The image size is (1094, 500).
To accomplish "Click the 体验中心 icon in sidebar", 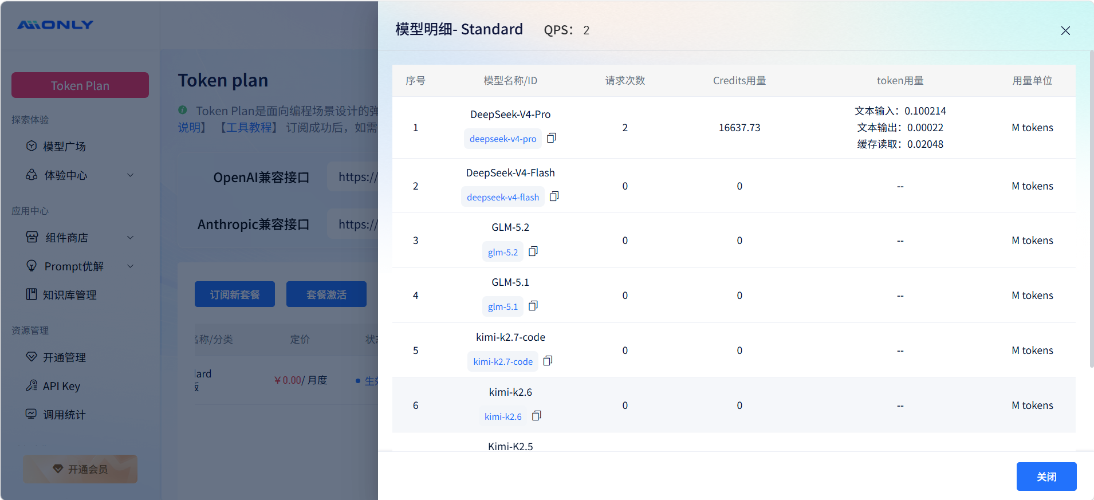I will click(32, 175).
